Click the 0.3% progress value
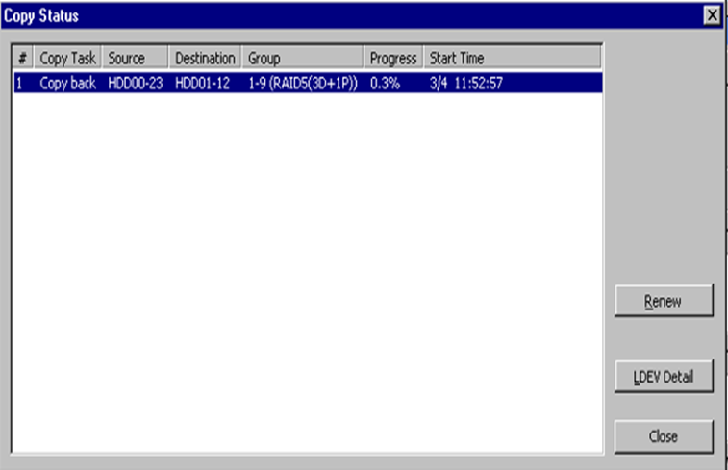728x470 pixels. pyautogui.click(x=385, y=83)
